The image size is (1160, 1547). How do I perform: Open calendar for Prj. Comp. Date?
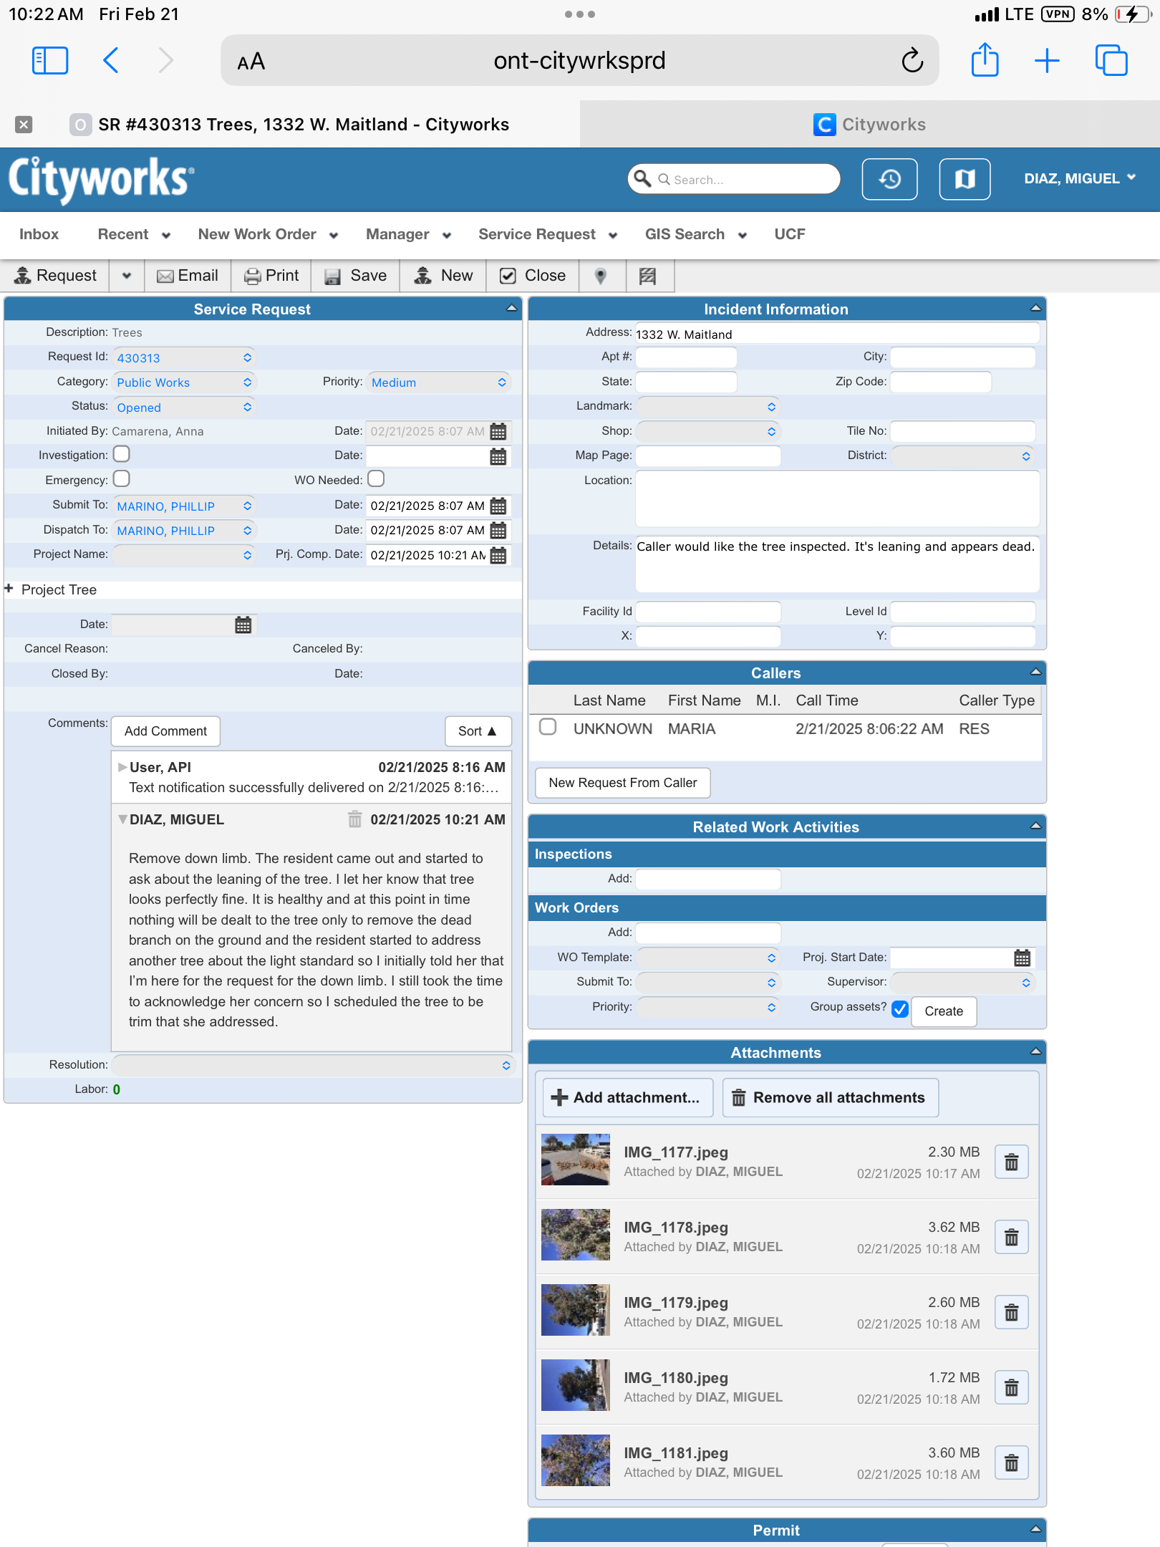498,555
